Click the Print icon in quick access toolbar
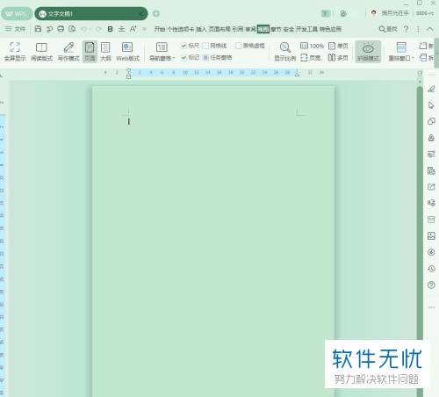Image resolution: width=439 pixels, height=397 pixels. coord(61,29)
